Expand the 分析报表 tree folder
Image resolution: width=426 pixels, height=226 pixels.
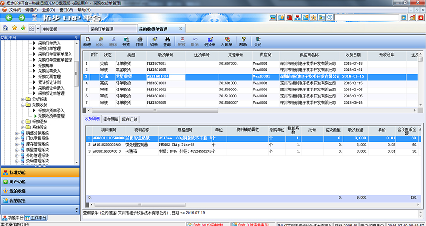(x=23, y=99)
